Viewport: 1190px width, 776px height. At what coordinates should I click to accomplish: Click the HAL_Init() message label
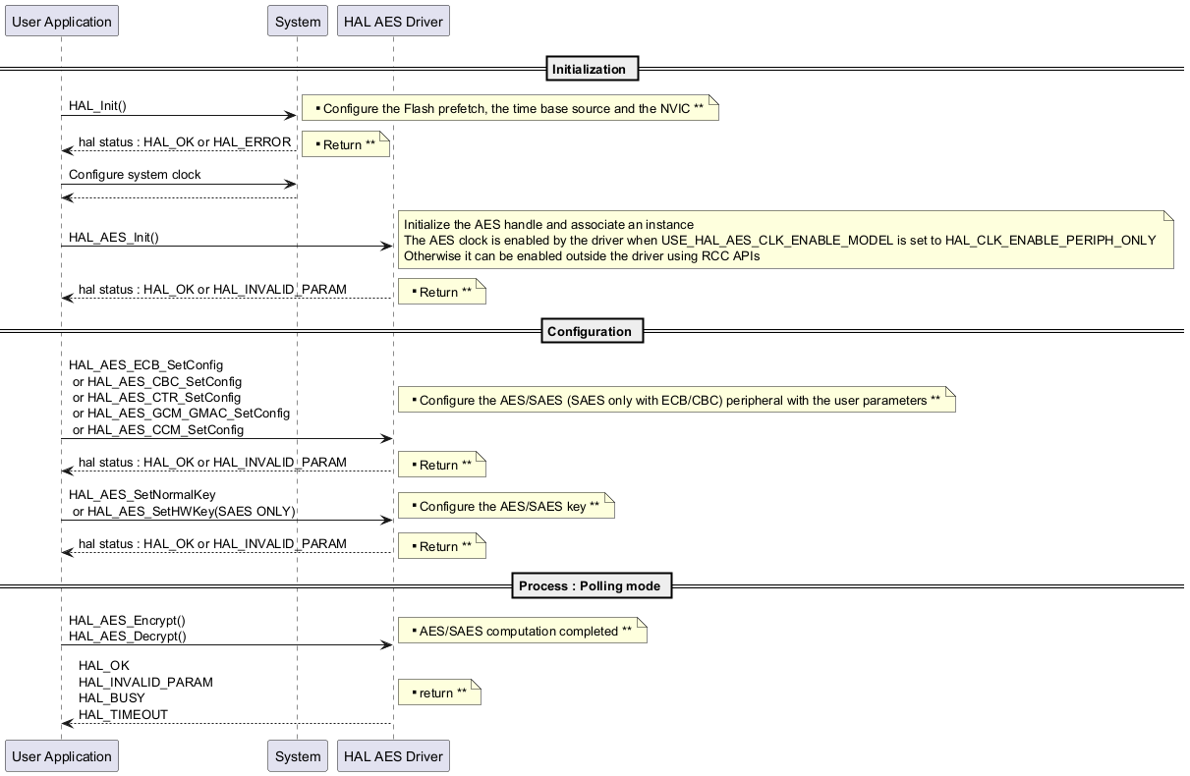tap(97, 106)
